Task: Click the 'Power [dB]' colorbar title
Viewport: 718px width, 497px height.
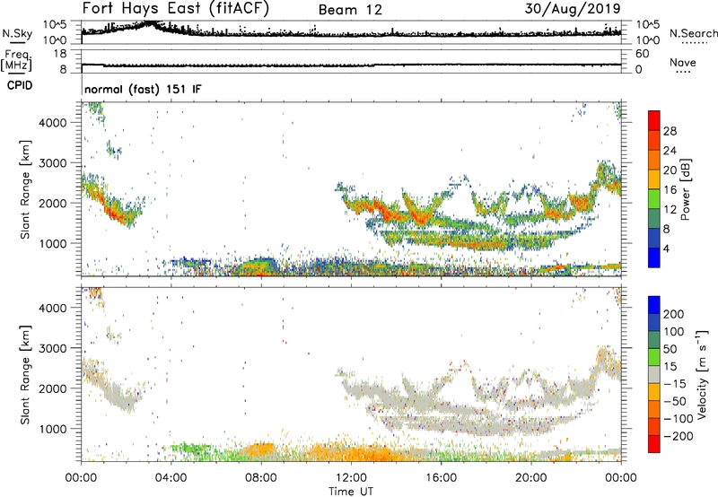Action: coord(686,189)
